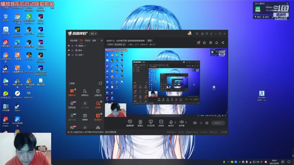294x165 pixels.
Task: Open the 歌词助手 tool
Action: (x=98, y=117)
